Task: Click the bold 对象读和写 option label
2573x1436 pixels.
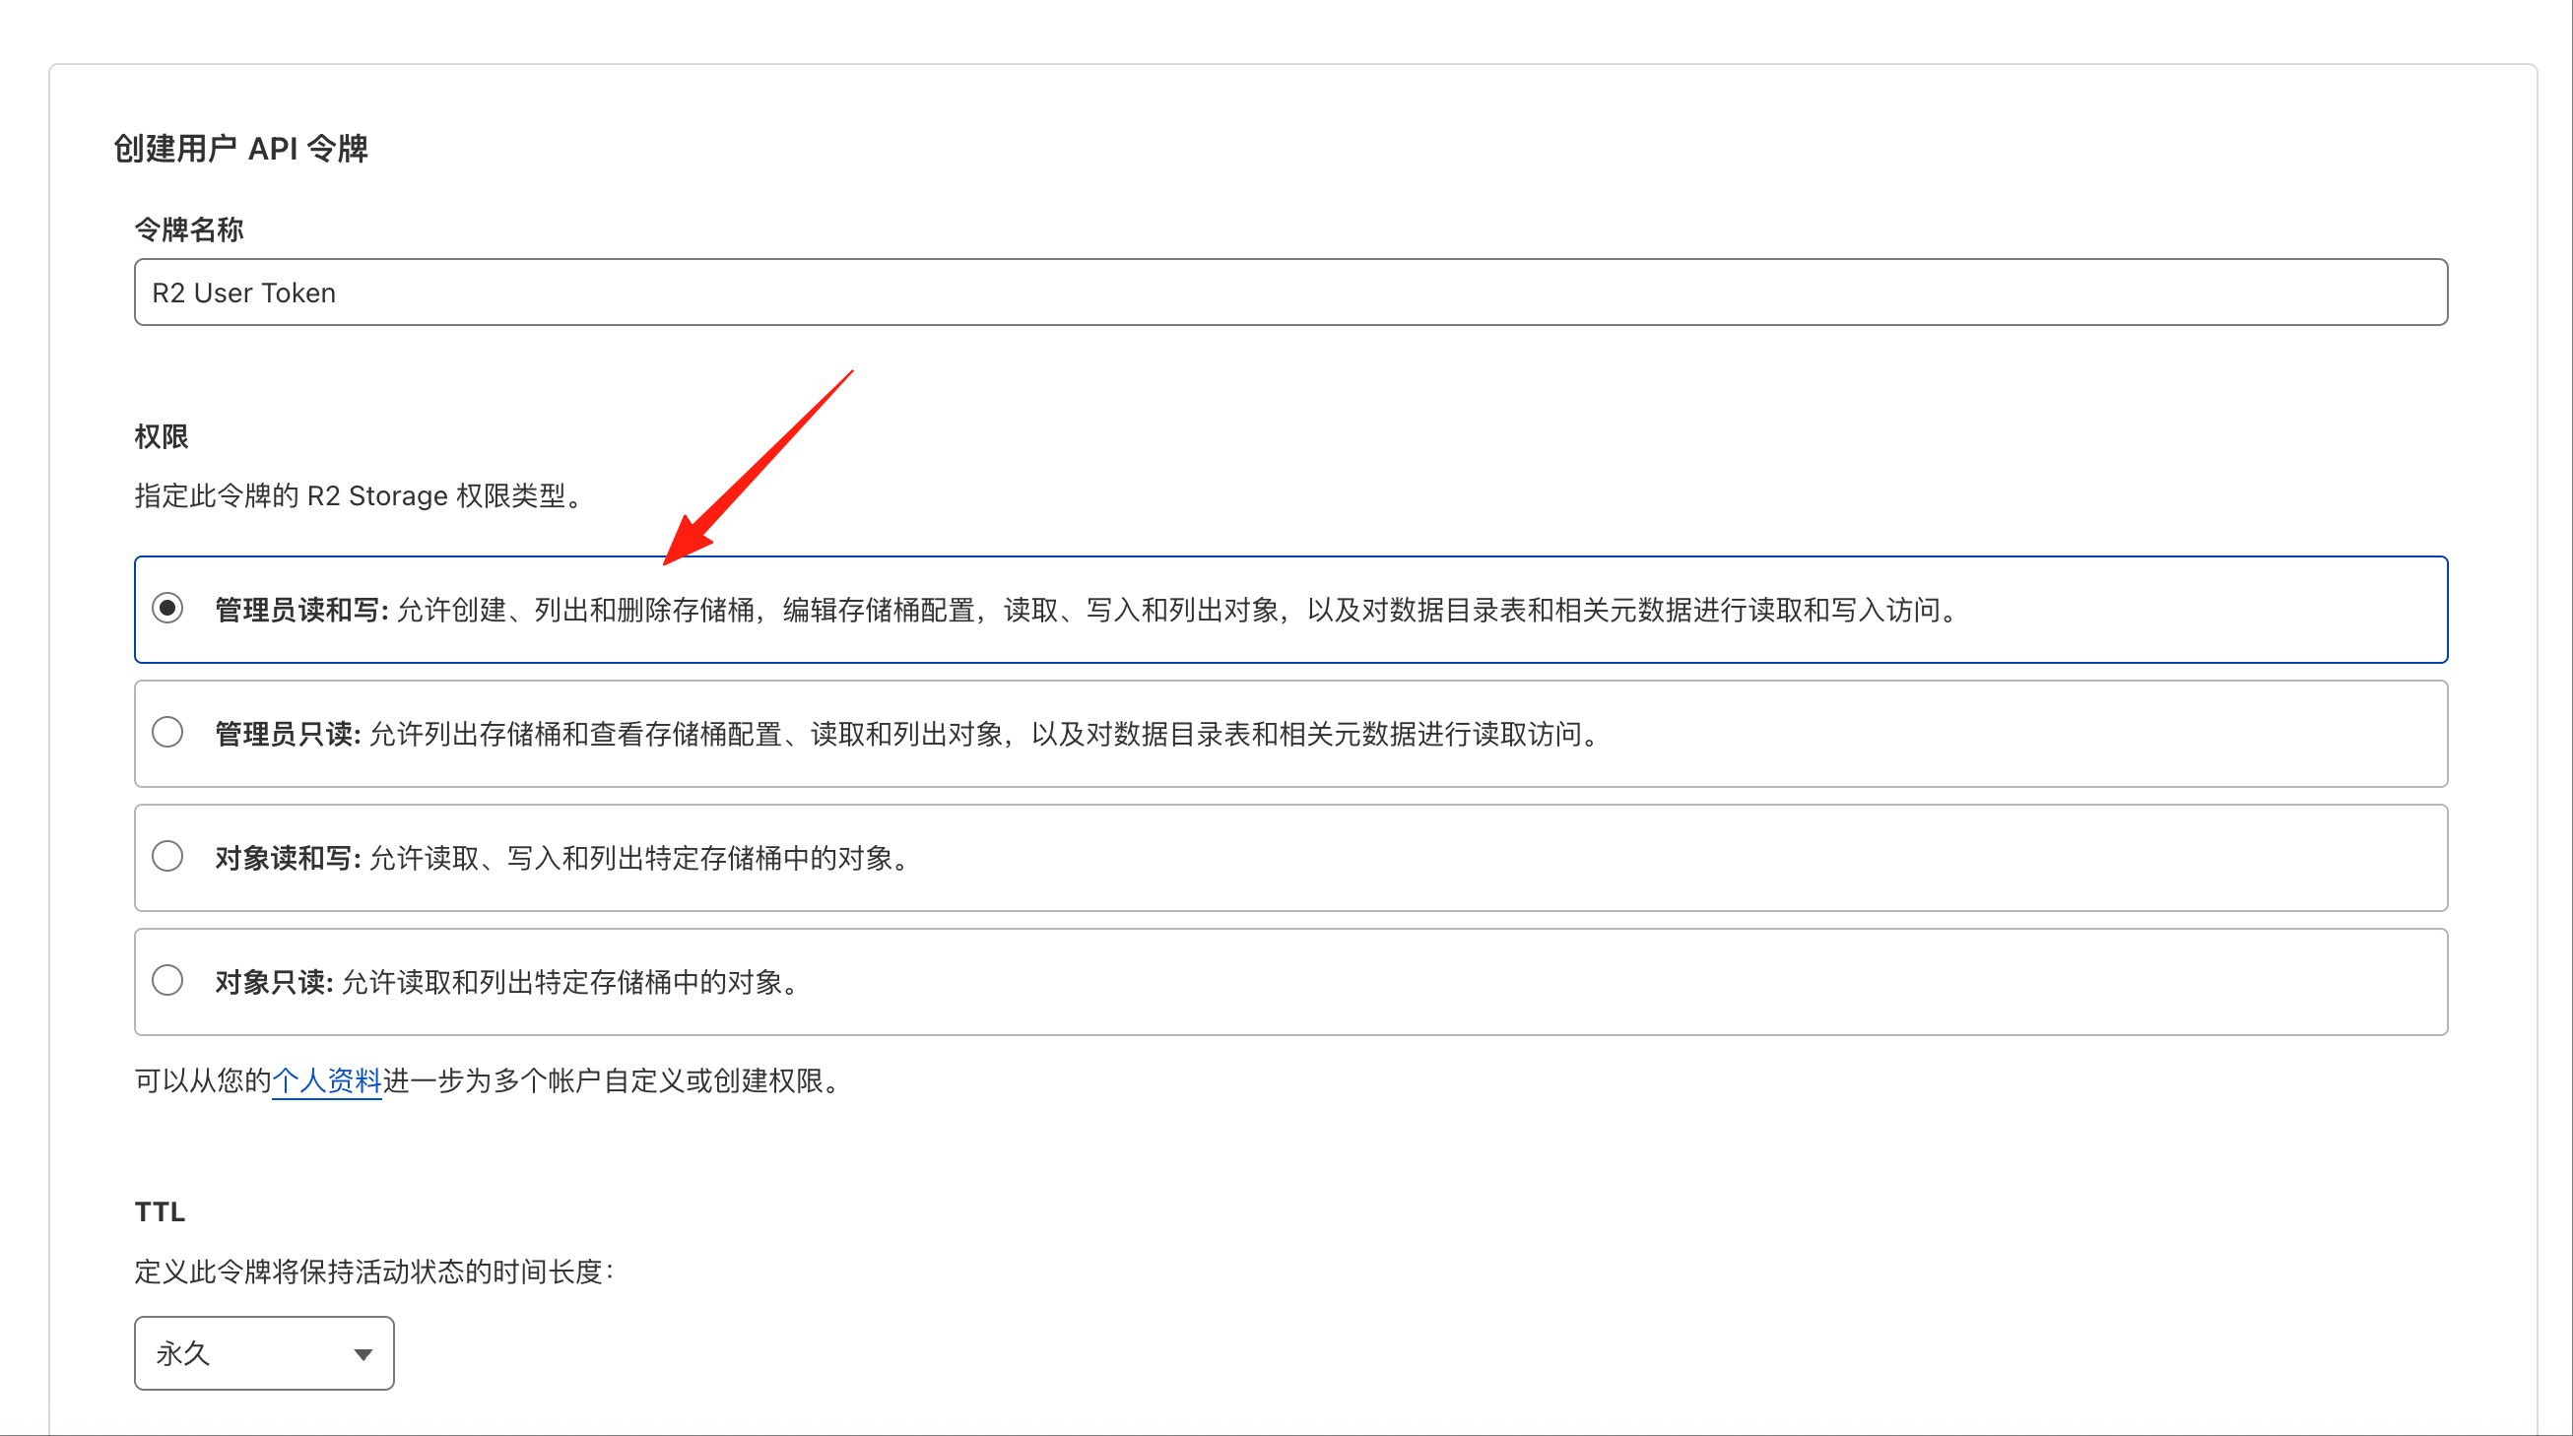Action: click(x=287, y=858)
